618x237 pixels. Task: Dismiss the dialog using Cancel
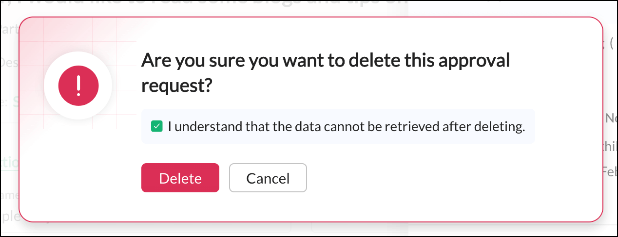click(x=268, y=178)
